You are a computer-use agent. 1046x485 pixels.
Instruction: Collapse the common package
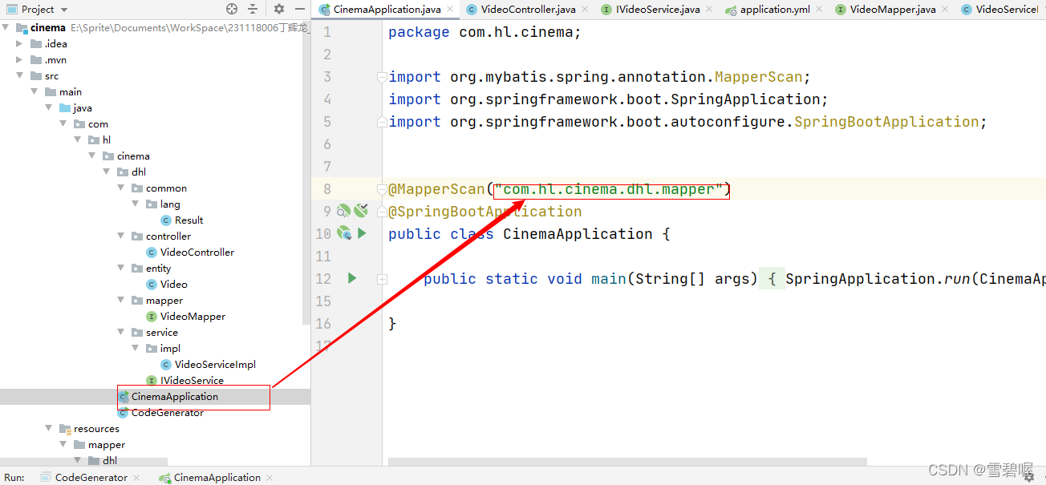(x=121, y=188)
